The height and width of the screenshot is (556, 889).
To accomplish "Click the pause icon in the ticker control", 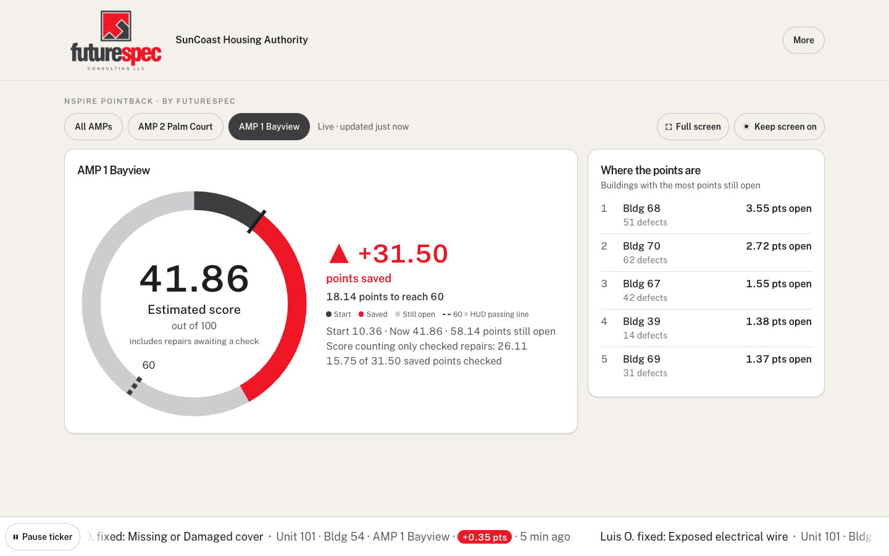I will click(x=15, y=537).
